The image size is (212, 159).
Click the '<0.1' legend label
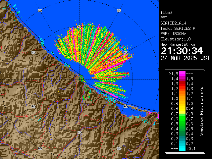pos(191,149)
